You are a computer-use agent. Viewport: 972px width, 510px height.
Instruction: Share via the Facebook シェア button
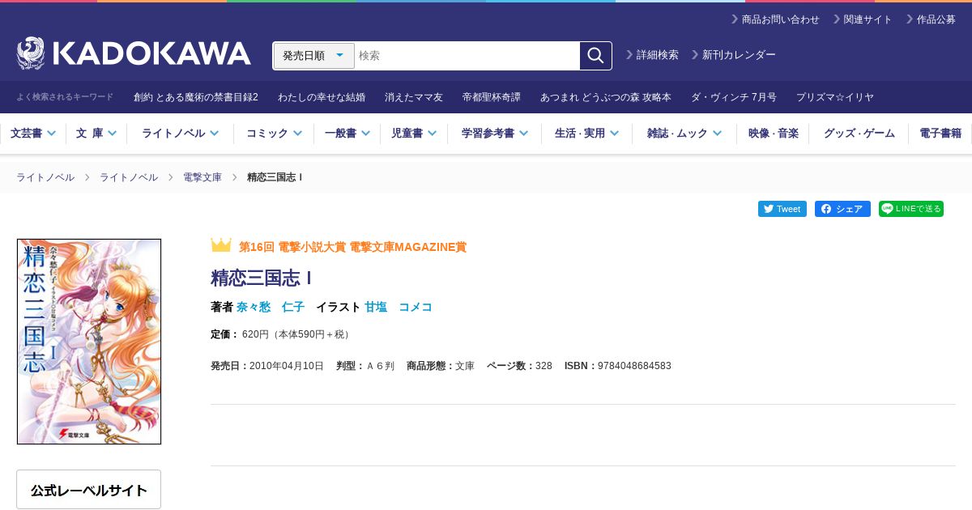[x=842, y=209]
